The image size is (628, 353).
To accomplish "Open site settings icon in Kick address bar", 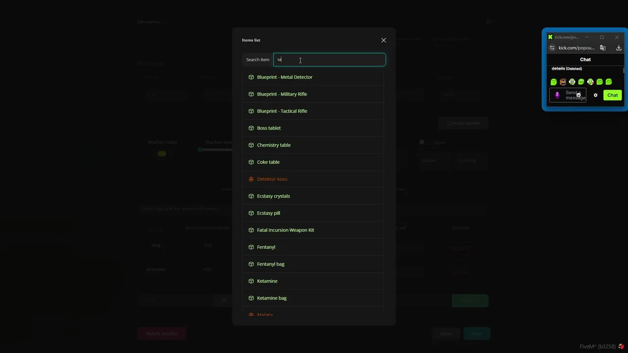I will point(552,48).
